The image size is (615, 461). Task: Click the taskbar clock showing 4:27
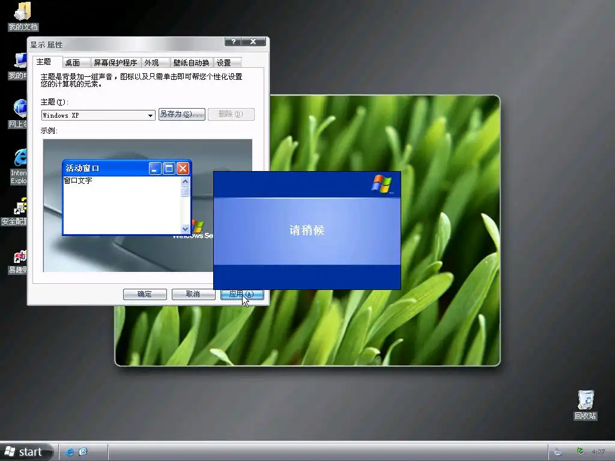tap(598, 452)
